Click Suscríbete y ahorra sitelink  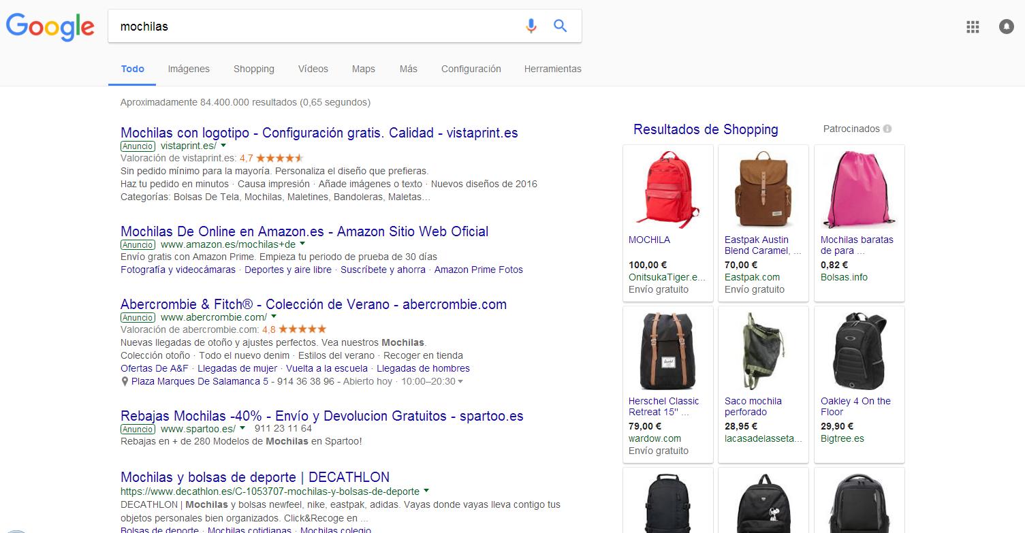(x=383, y=270)
